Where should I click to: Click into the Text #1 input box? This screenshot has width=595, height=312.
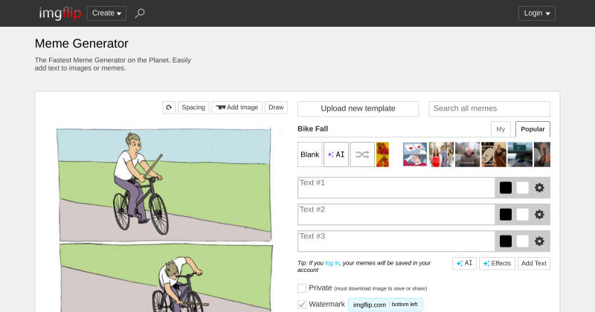pyautogui.click(x=396, y=188)
